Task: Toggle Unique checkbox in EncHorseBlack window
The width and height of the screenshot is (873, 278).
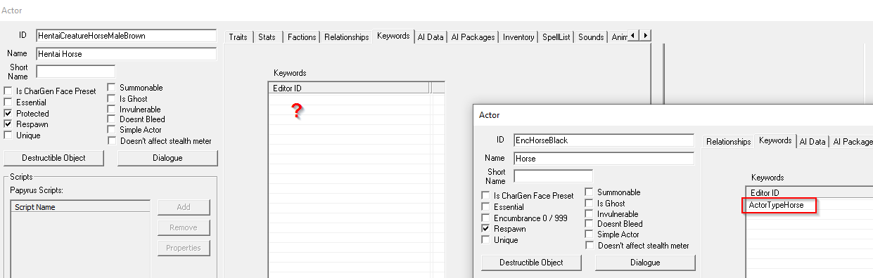Action: pyautogui.click(x=486, y=240)
